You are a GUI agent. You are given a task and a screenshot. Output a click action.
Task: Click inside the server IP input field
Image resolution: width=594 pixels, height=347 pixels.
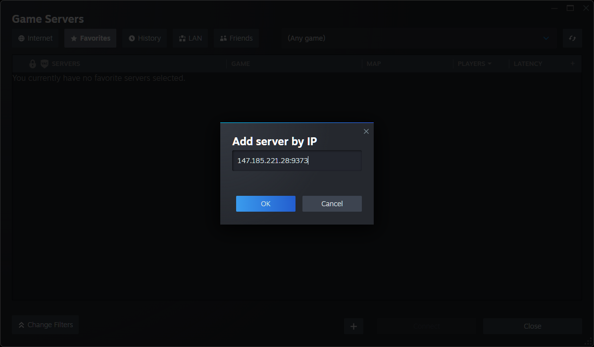click(296, 160)
